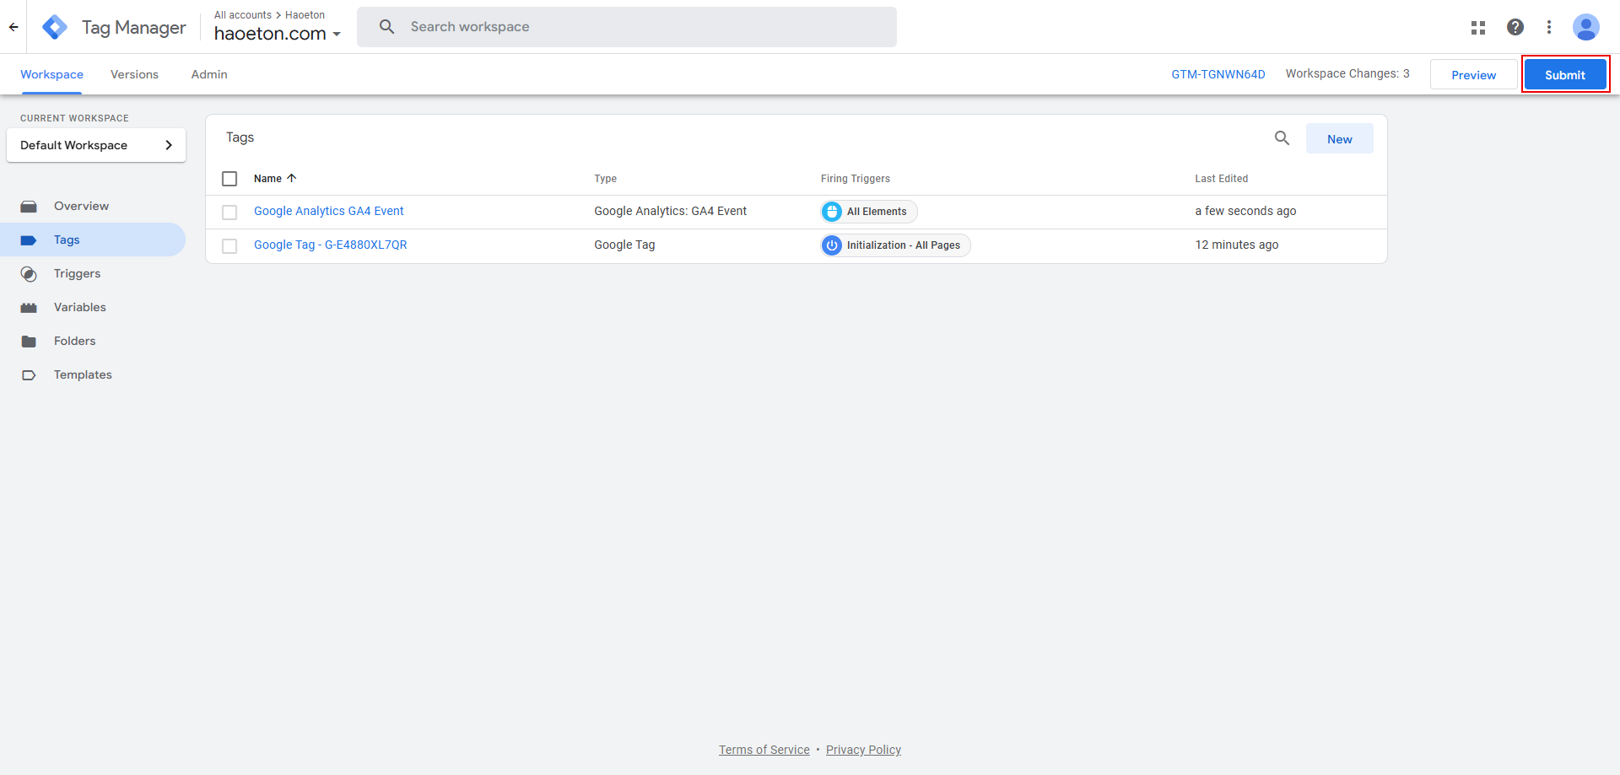This screenshot has height=775, width=1620.
Task: Click the back arrow icon
Action: tap(13, 27)
